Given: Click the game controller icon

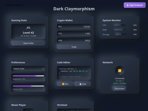Looking at the screenshot, I should (x=28, y=28).
